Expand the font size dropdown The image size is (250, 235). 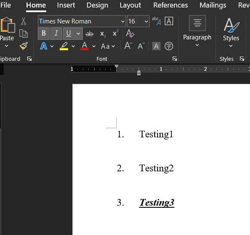pos(146,21)
